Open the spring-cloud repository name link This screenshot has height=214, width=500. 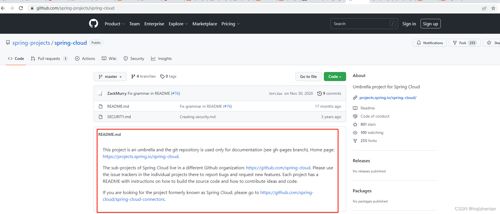click(x=70, y=43)
